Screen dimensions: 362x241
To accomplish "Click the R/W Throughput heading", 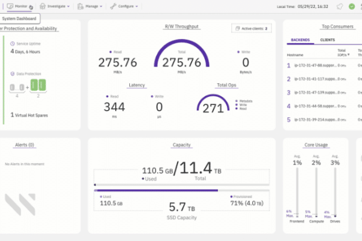I will pyautogui.click(x=181, y=27).
